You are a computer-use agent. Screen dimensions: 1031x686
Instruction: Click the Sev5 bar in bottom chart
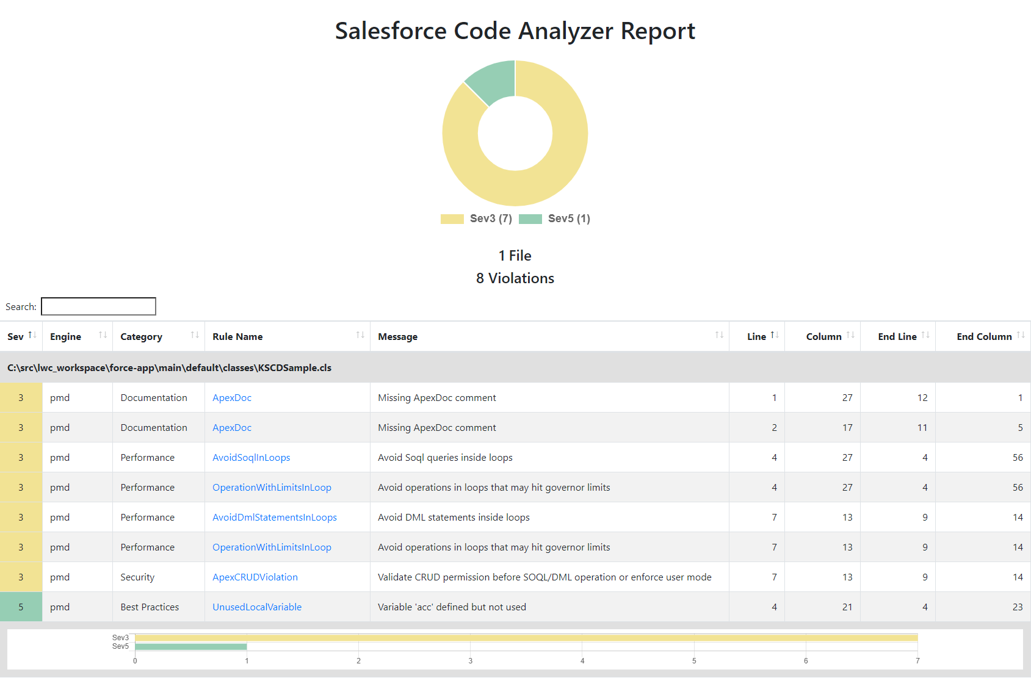point(191,646)
